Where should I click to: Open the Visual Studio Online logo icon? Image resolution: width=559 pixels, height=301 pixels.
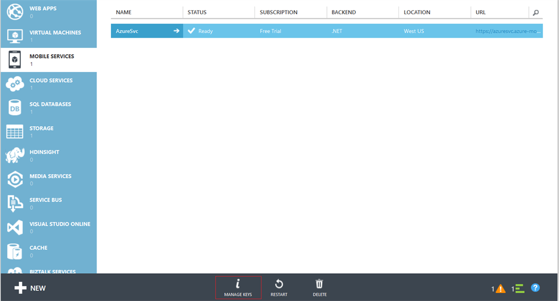(15, 227)
